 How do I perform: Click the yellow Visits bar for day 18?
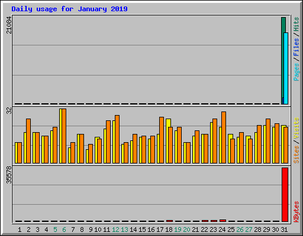pos(167,141)
